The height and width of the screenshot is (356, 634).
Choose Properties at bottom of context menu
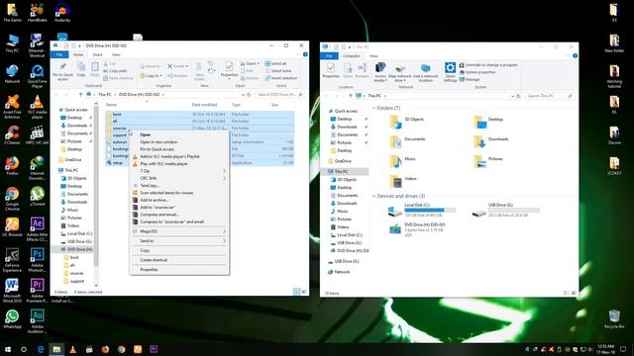pyautogui.click(x=149, y=270)
